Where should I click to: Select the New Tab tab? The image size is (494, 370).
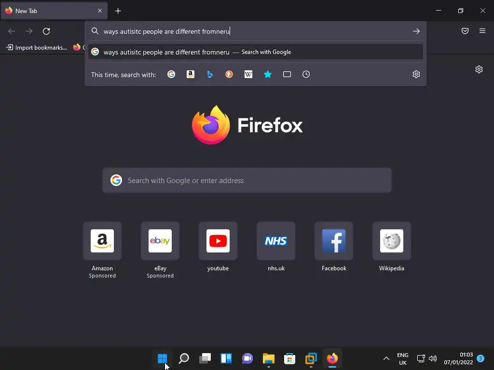coord(54,11)
